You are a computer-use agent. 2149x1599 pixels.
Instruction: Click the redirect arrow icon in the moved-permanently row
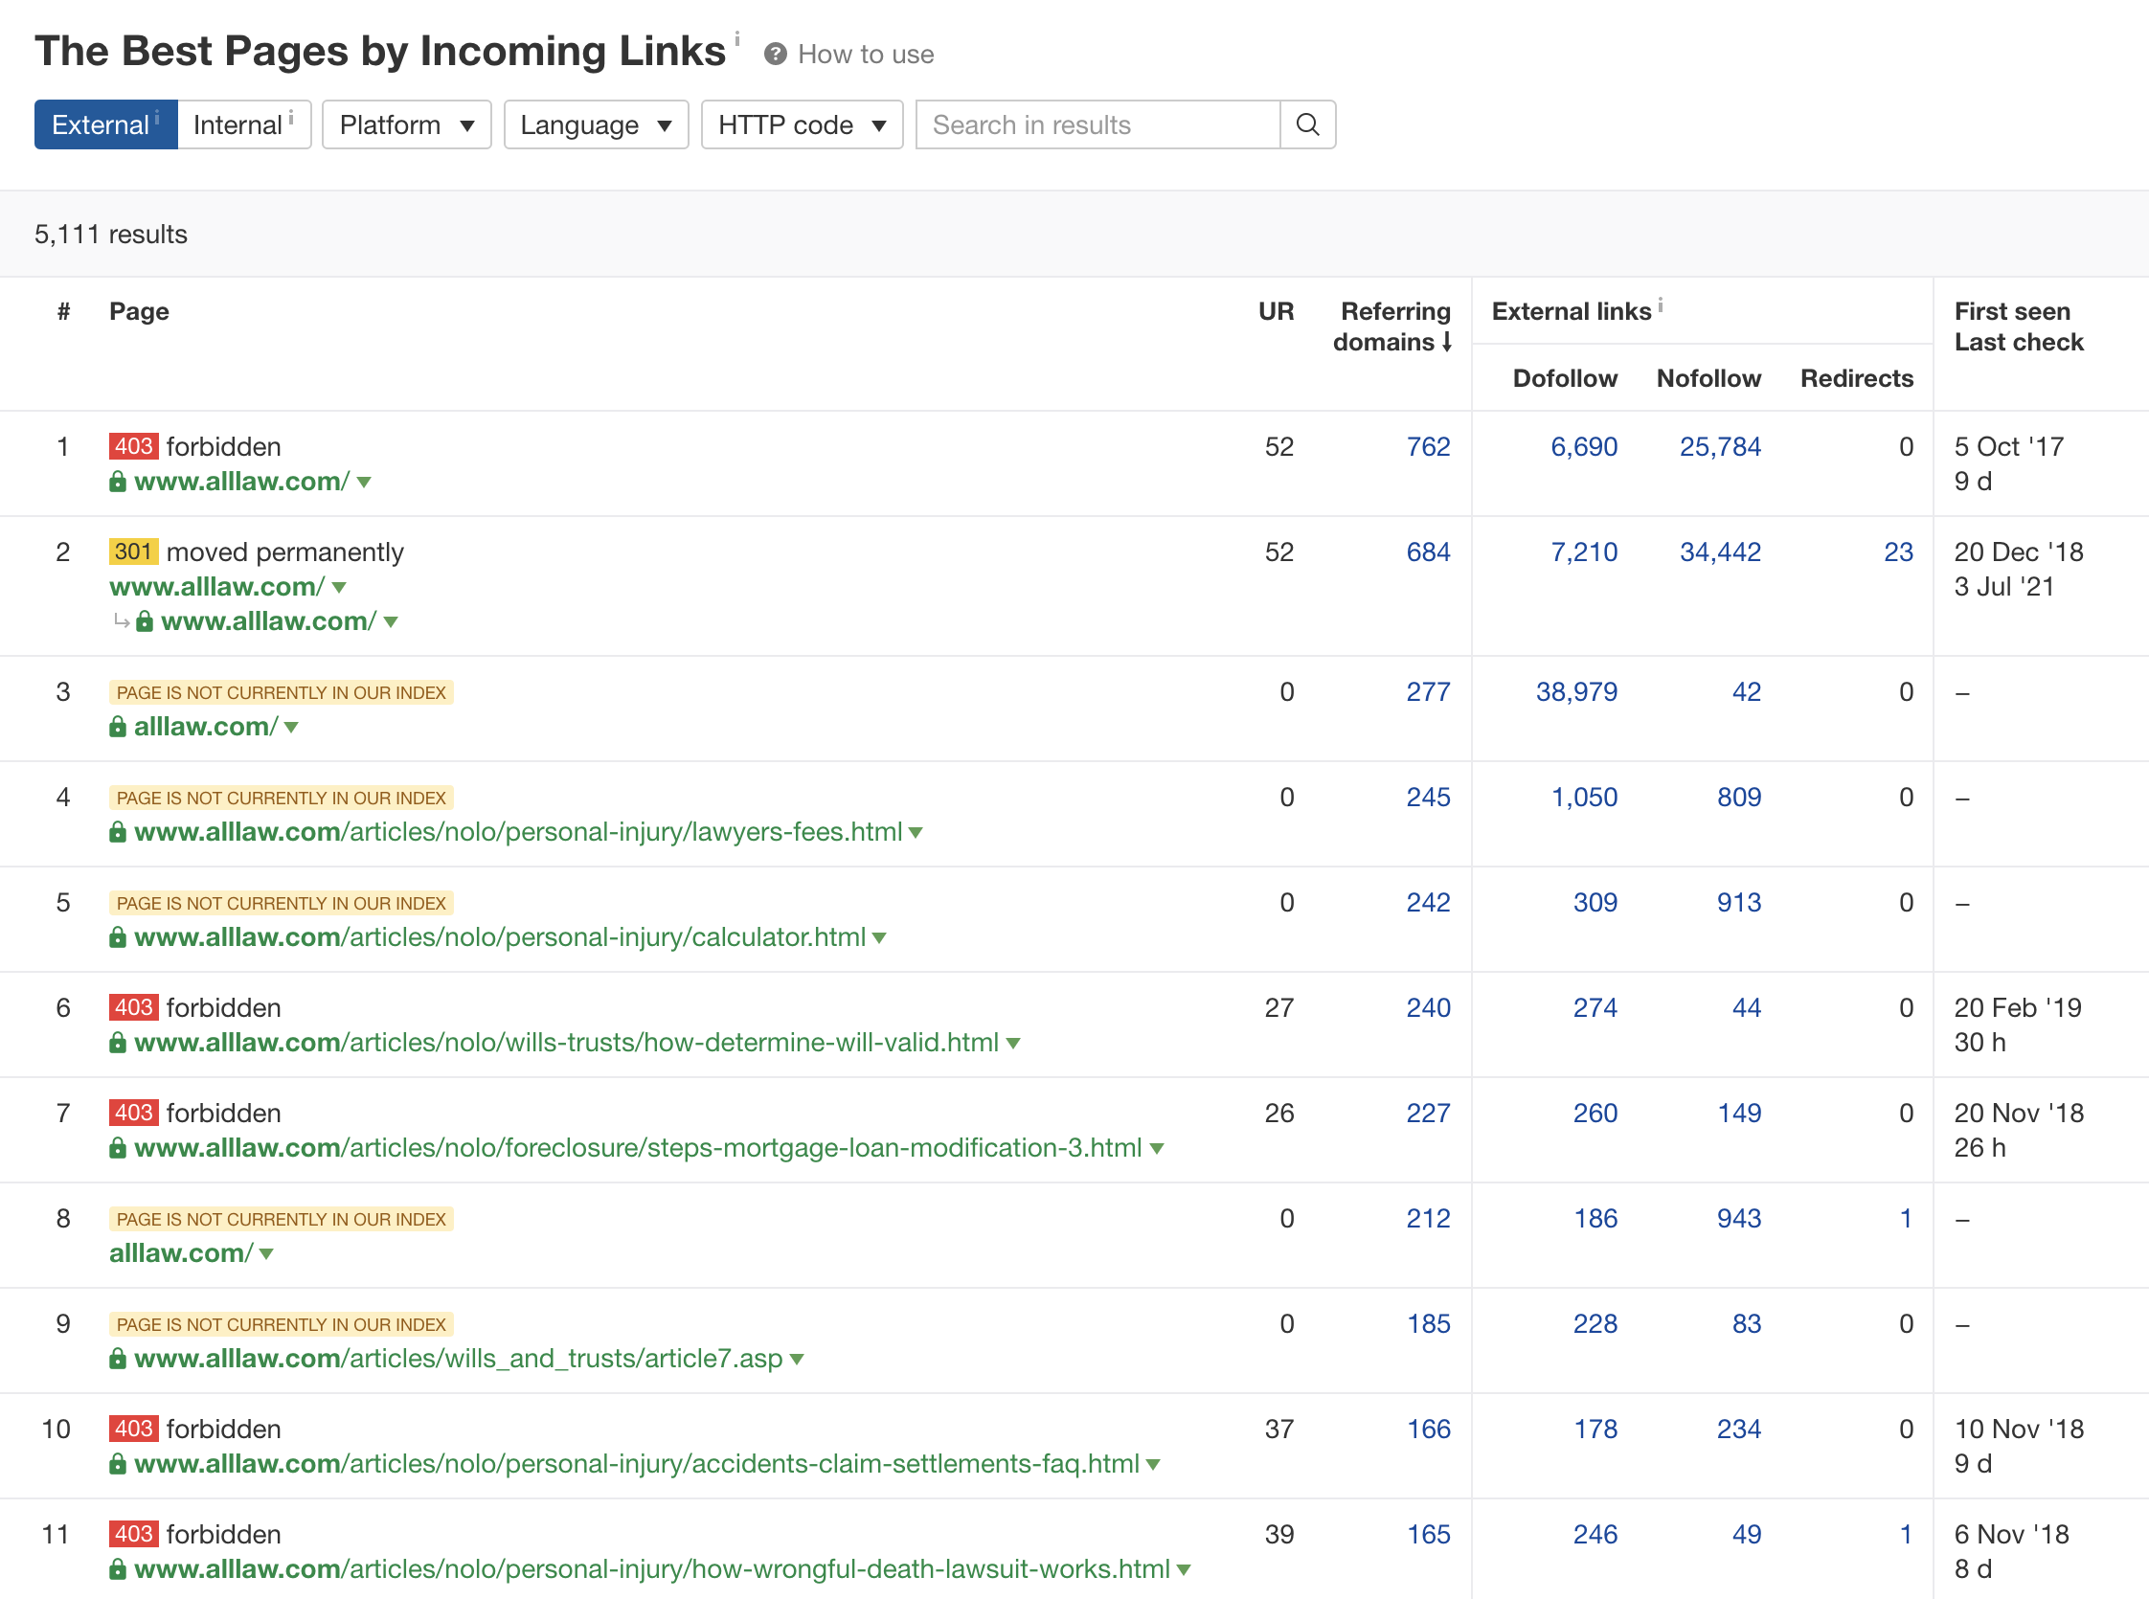[122, 622]
